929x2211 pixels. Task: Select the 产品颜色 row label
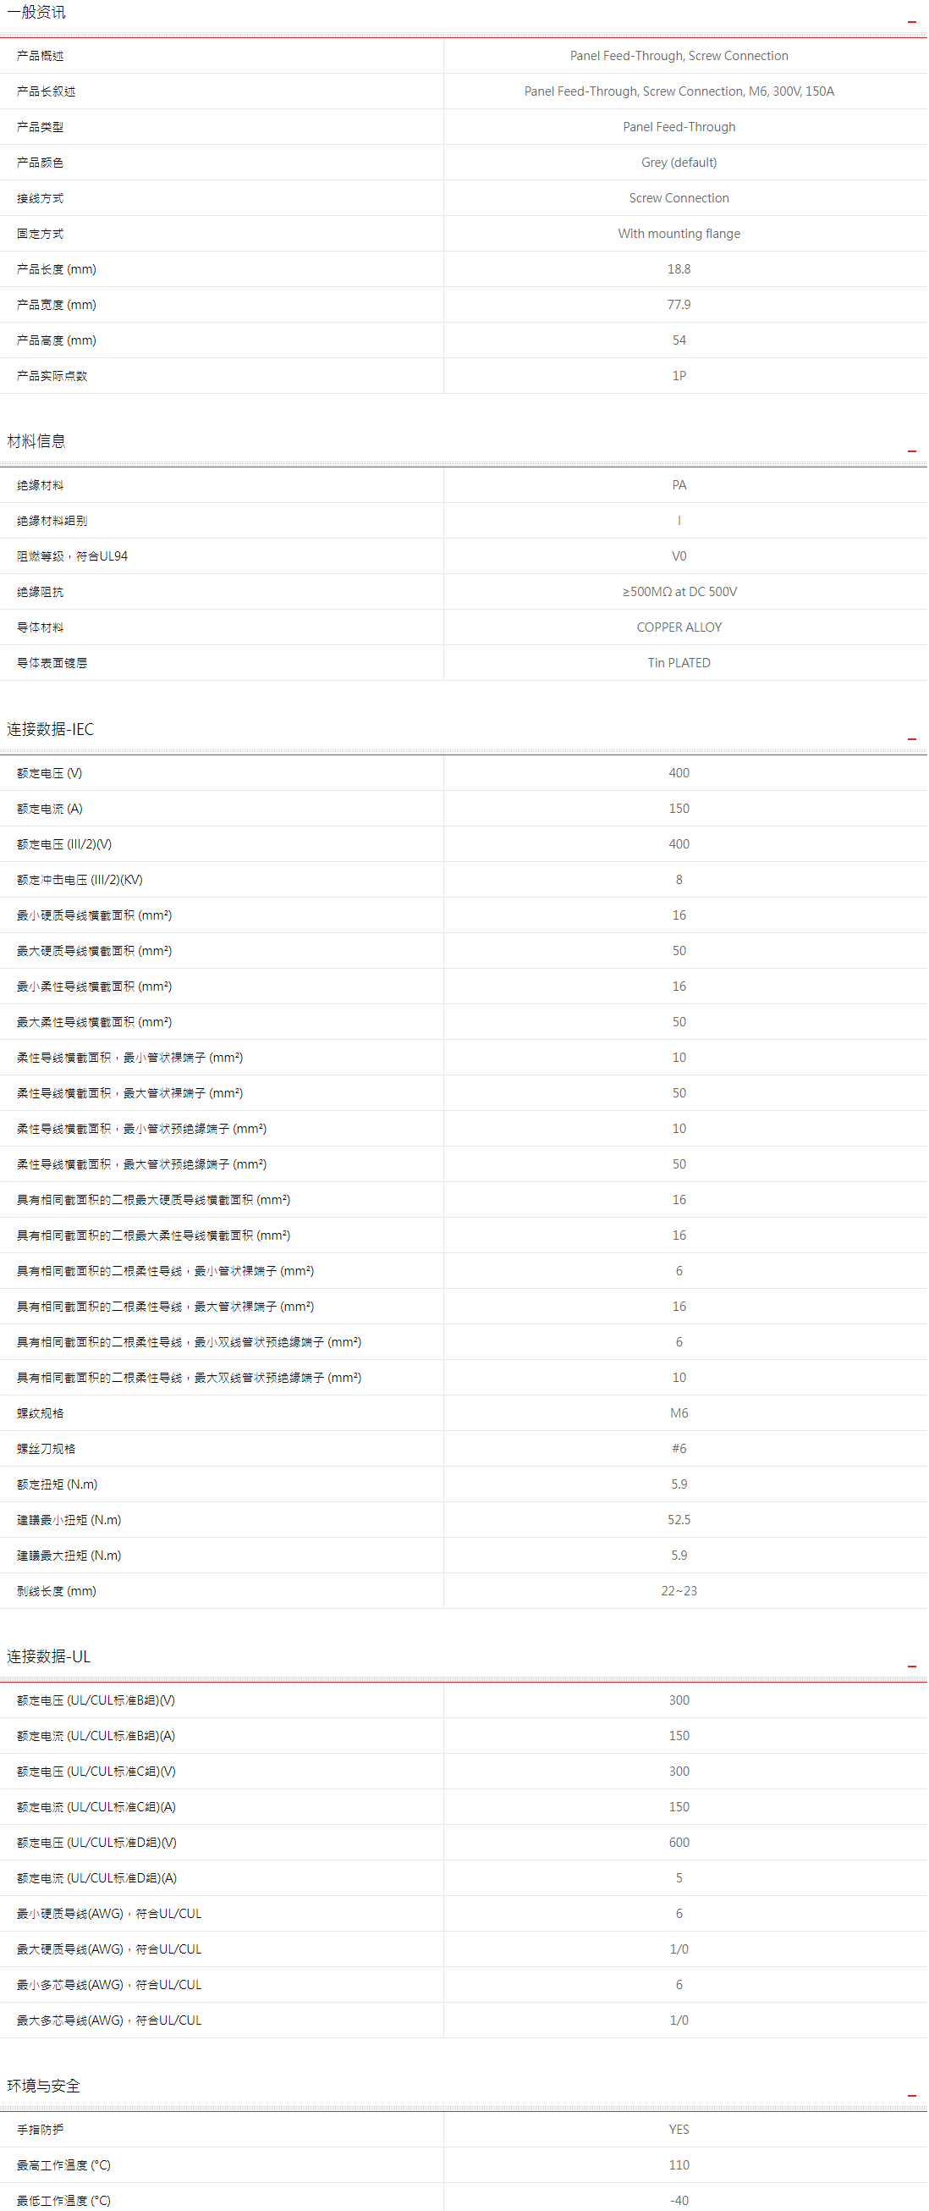tap(41, 163)
